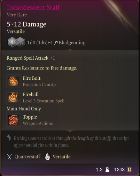Screen dimensions: 140x176
Task: Click the Fire Bolt spell name
Action: tap(32, 78)
